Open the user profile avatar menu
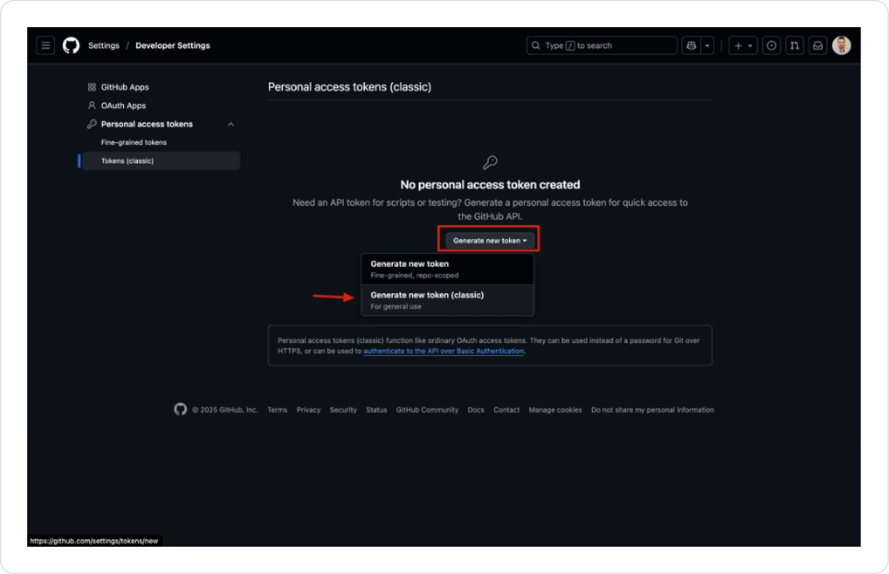 coord(841,45)
